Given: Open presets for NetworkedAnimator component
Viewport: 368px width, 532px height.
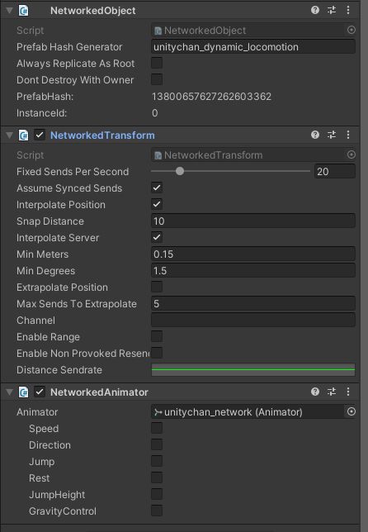Looking at the screenshot, I should pyautogui.click(x=332, y=392).
